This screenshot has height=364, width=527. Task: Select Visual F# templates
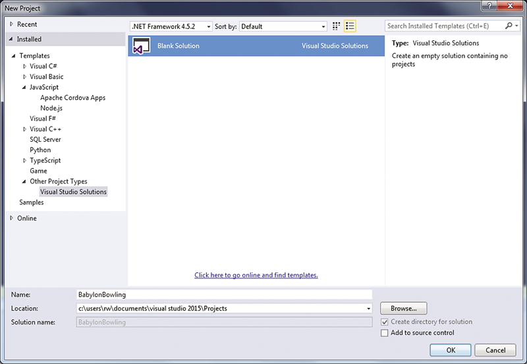coord(43,119)
